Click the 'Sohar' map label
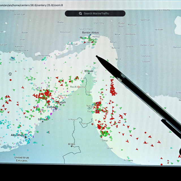Screen dimensions: 181x181 tap(105, 141)
